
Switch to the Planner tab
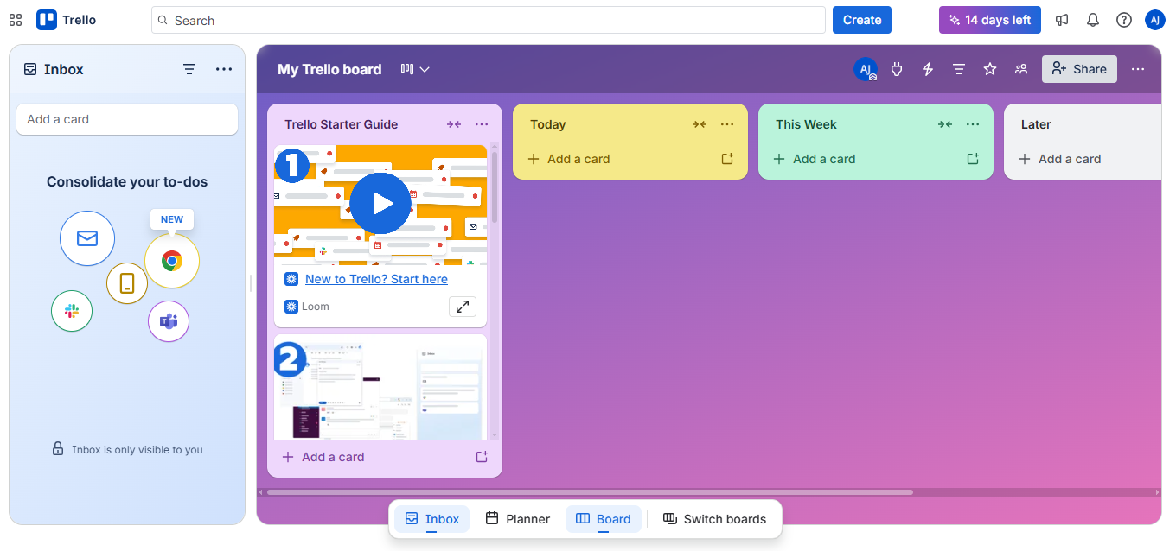point(517,519)
